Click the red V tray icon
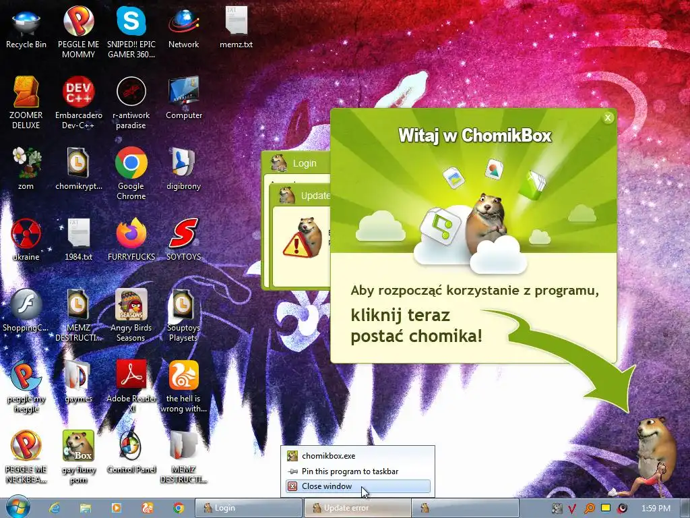This screenshot has width=690, height=518. click(573, 509)
